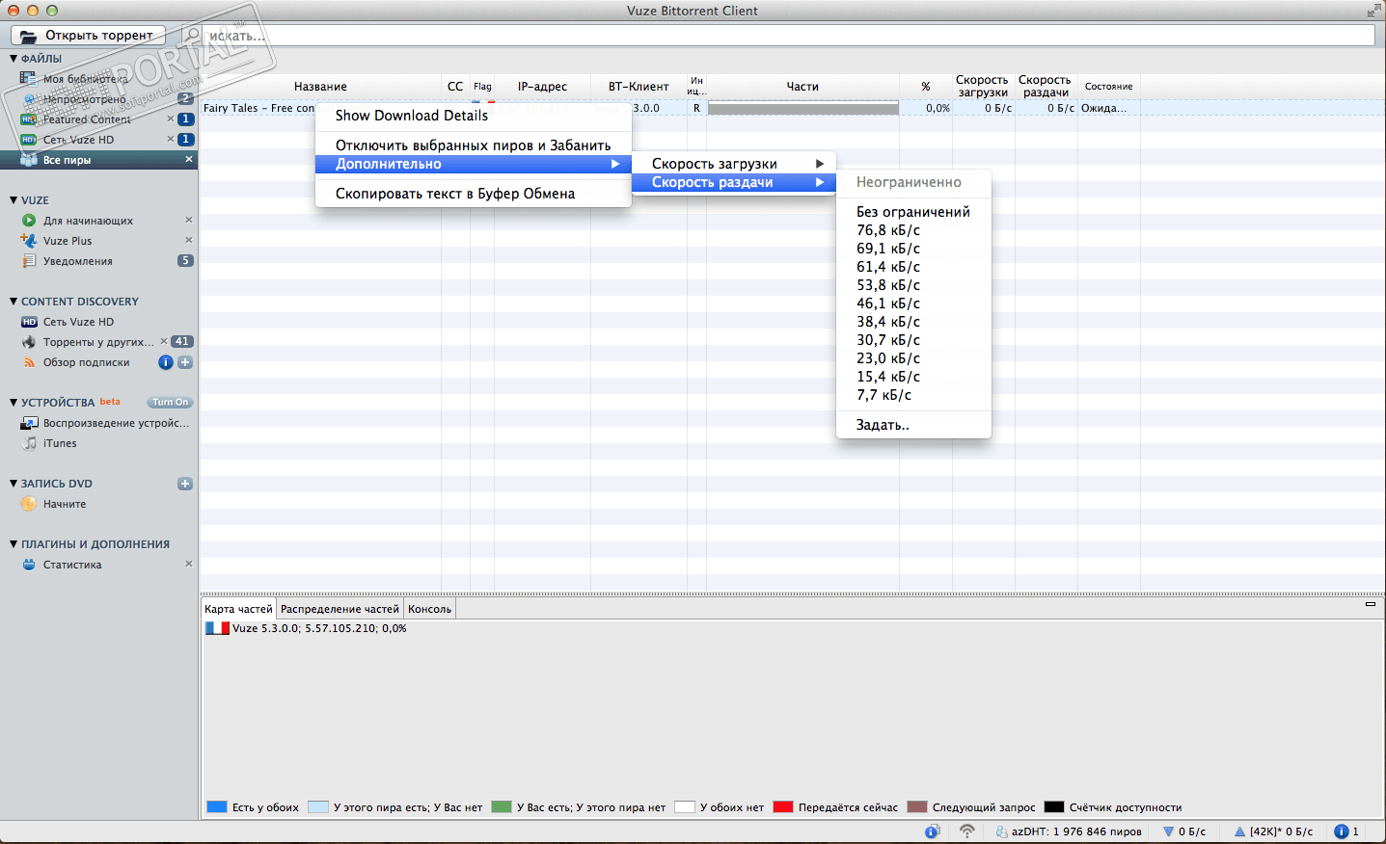Click azDHT peers icon in status bar

(1001, 831)
